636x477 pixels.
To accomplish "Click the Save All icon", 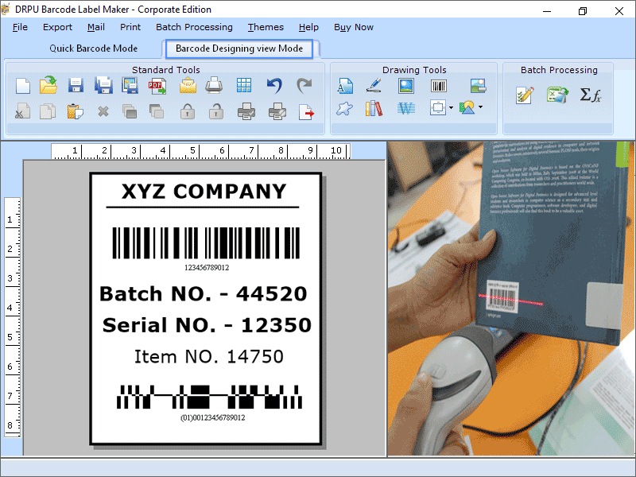I will [103, 85].
